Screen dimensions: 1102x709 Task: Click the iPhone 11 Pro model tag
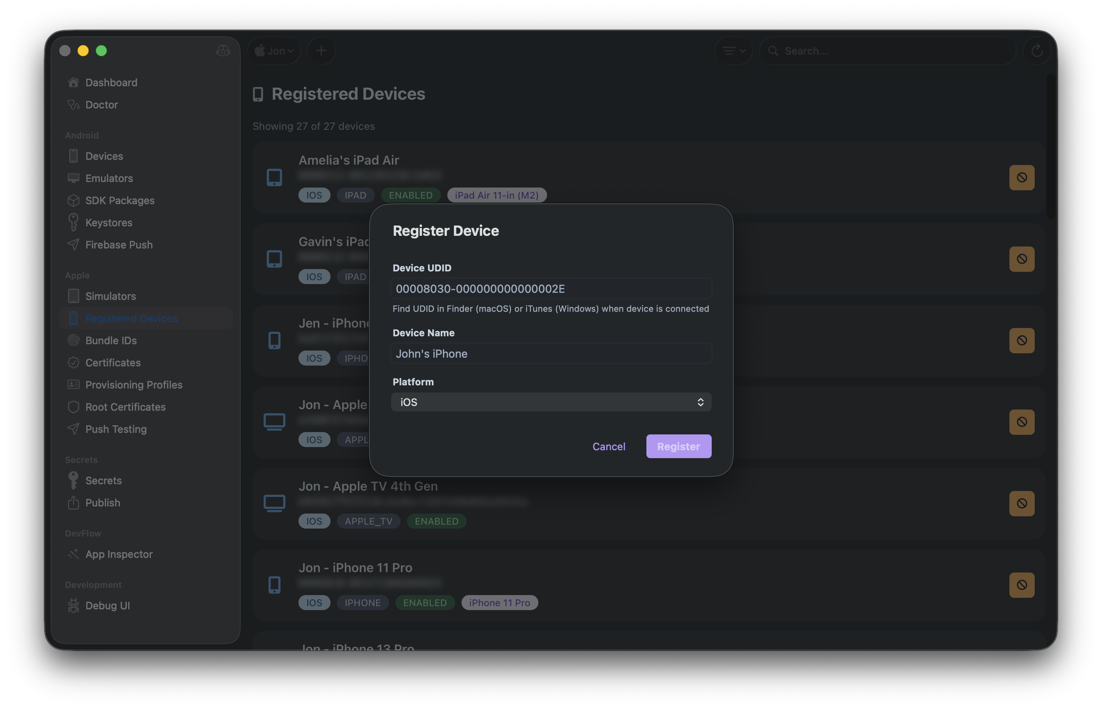pyautogui.click(x=500, y=603)
